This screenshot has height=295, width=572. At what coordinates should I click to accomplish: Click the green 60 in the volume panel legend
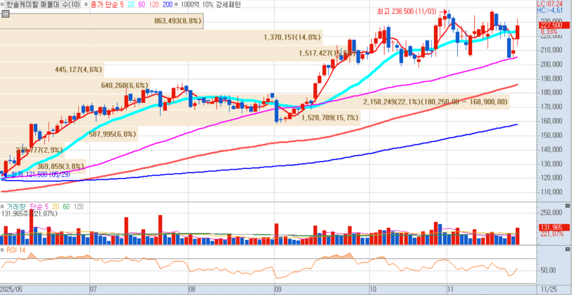click(x=66, y=207)
